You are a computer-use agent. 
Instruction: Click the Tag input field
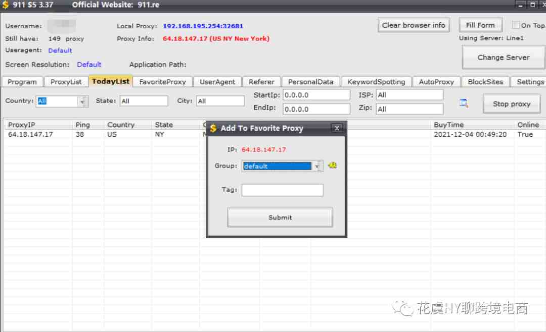(x=283, y=190)
